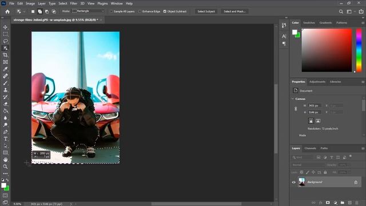Click the hue spectrum slider
Viewport: 366px width, 206px height.
click(x=359, y=50)
